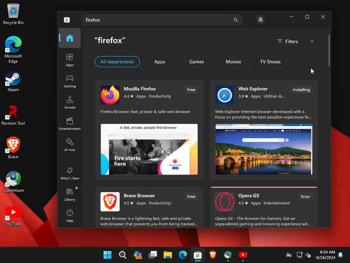Image resolution: width=350 pixels, height=263 pixels.
Task: Open Brave from the taskbar
Action: 213,255
